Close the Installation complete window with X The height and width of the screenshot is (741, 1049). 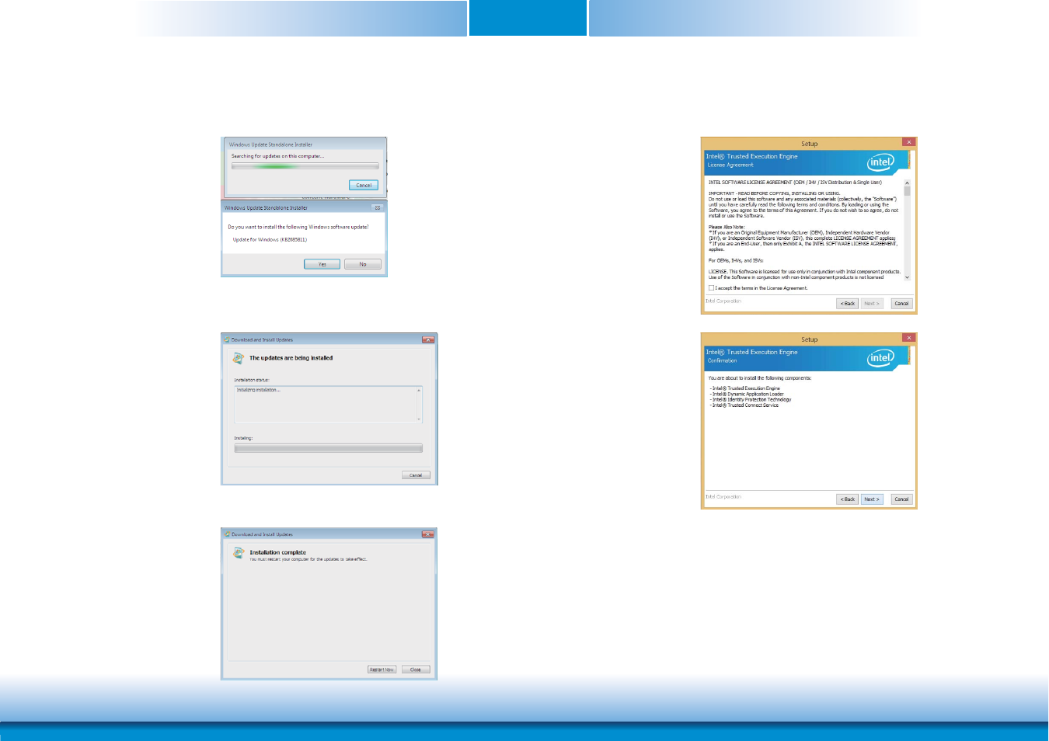[x=427, y=534]
